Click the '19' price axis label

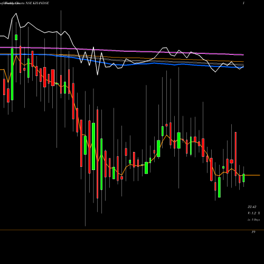coord(253,232)
